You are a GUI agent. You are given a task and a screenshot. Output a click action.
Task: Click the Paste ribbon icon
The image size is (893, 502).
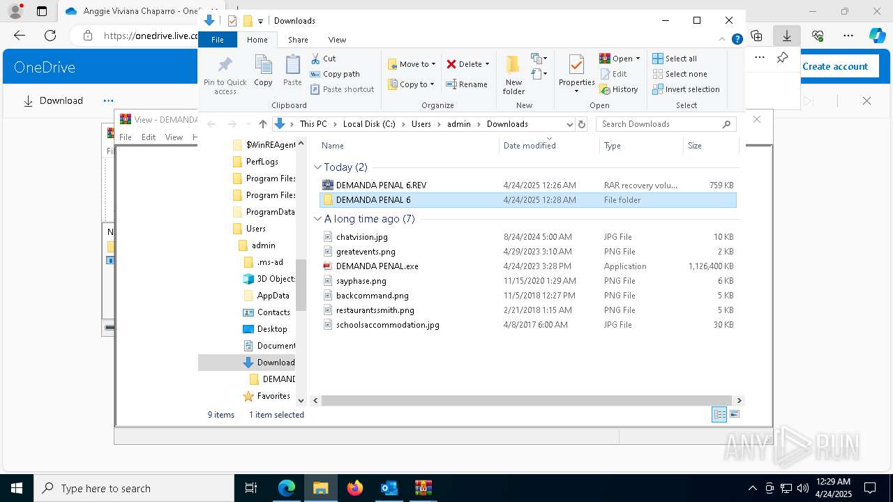[292, 66]
